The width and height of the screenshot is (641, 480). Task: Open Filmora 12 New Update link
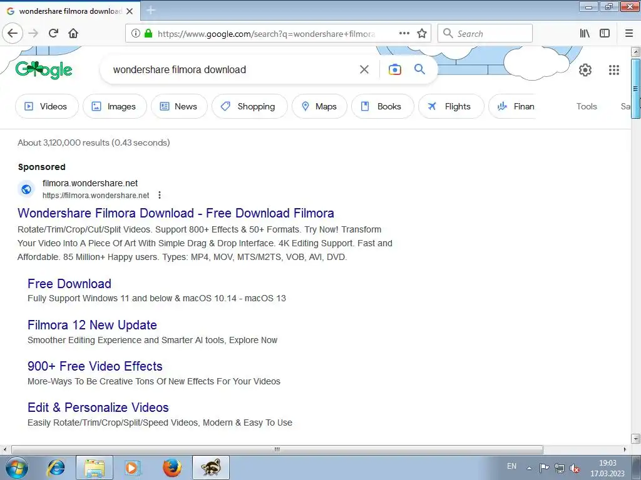92,325
